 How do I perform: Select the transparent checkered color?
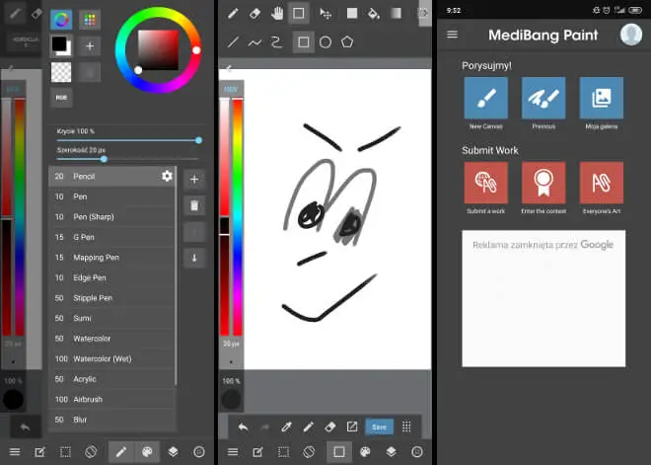click(x=61, y=72)
